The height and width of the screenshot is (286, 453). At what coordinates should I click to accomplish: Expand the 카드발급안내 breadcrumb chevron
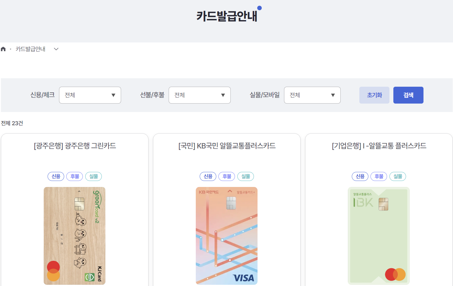56,49
